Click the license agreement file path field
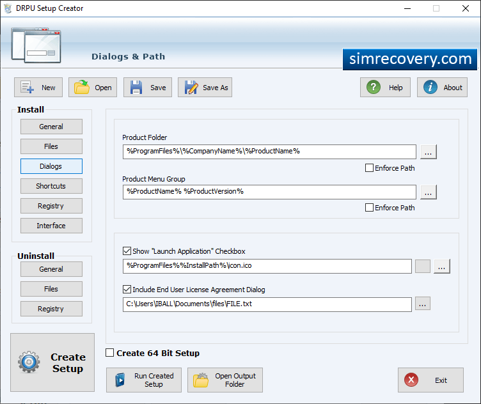The height and width of the screenshot is (404, 481). (x=267, y=304)
